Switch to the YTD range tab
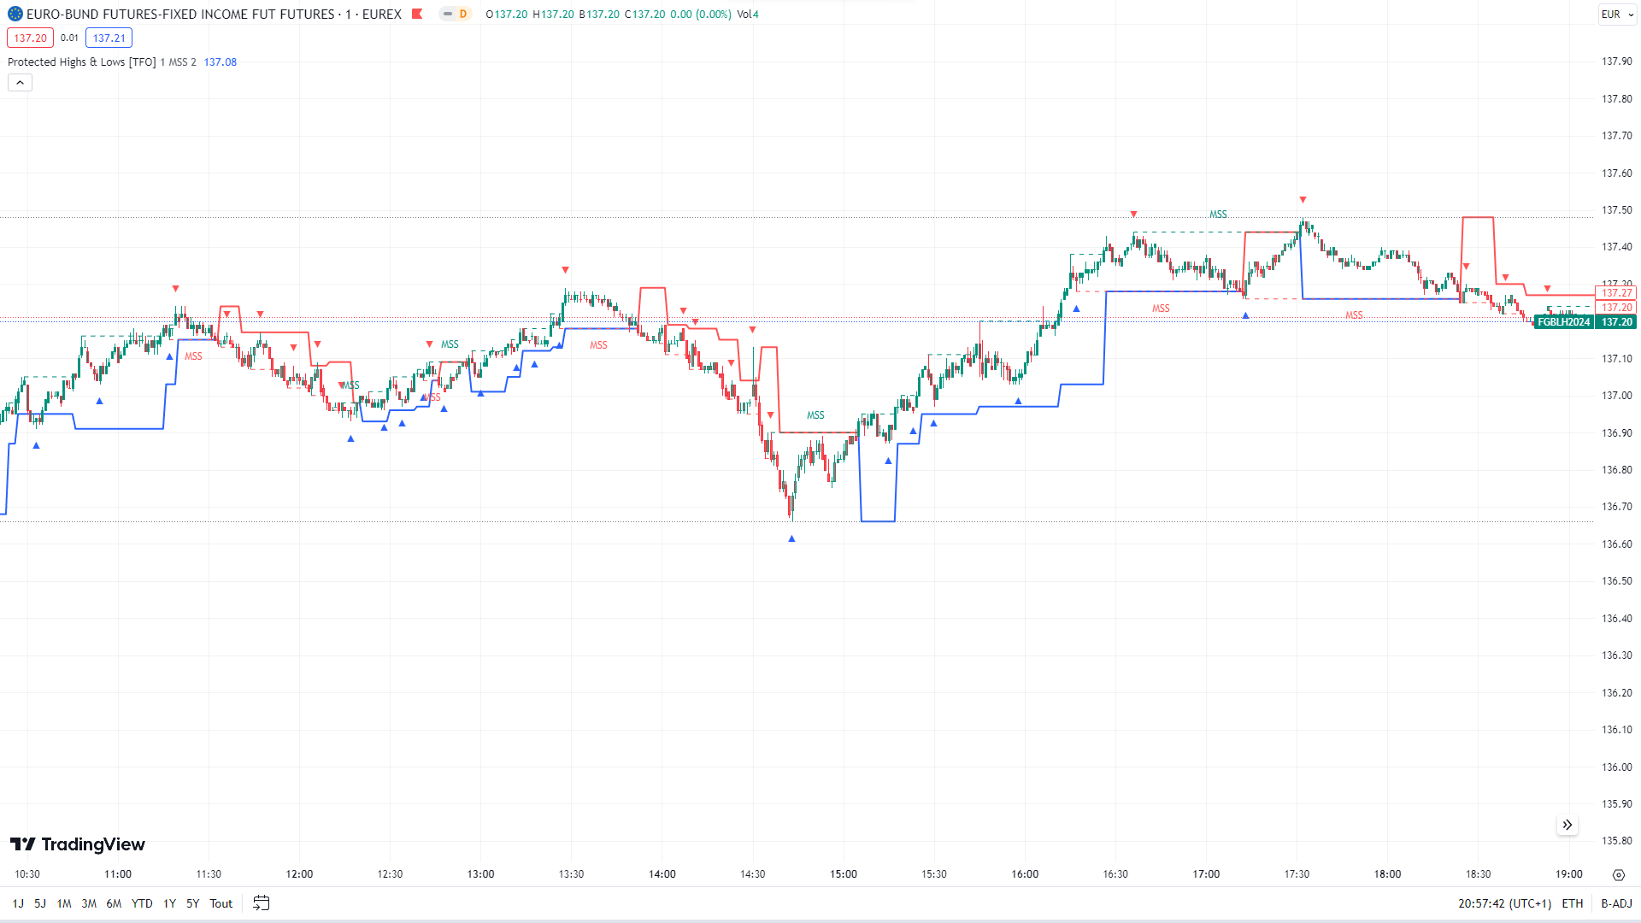1641x923 pixels. 142,903
